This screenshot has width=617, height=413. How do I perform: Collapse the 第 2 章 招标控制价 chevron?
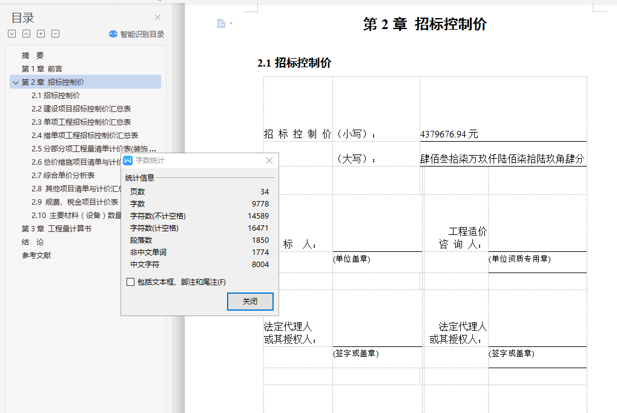pyautogui.click(x=16, y=82)
